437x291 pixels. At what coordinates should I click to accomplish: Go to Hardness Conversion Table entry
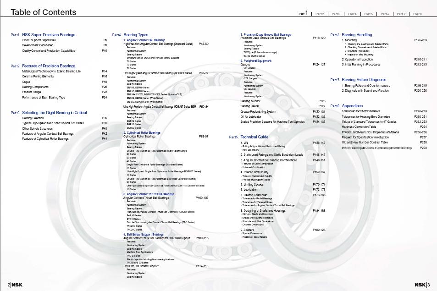pyautogui.click(x=359, y=126)
